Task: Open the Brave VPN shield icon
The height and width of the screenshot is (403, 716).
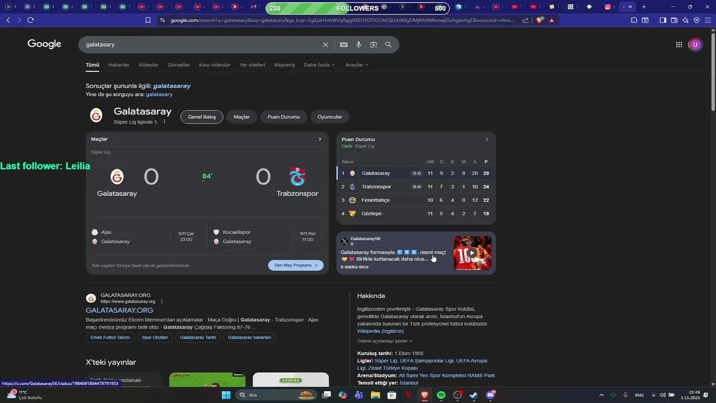Action: pyautogui.click(x=696, y=20)
